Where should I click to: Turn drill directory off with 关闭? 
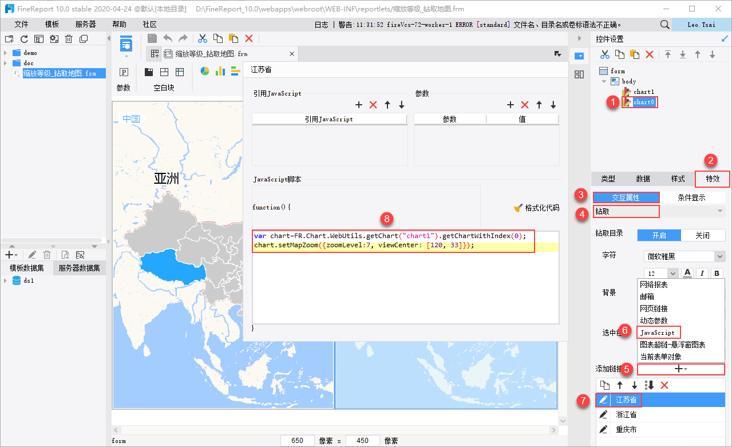coord(703,235)
